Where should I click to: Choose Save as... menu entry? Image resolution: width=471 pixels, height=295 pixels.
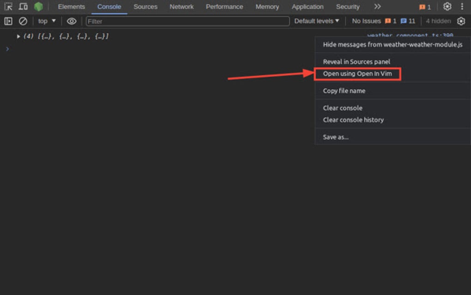pyautogui.click(x=392, y=137)
